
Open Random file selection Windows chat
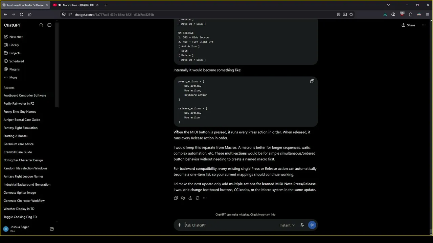[x=25, y=168]
